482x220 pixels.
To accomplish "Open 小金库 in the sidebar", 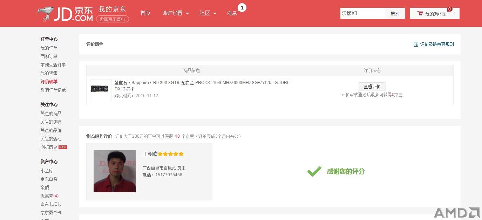I will [x=47, y=171].
